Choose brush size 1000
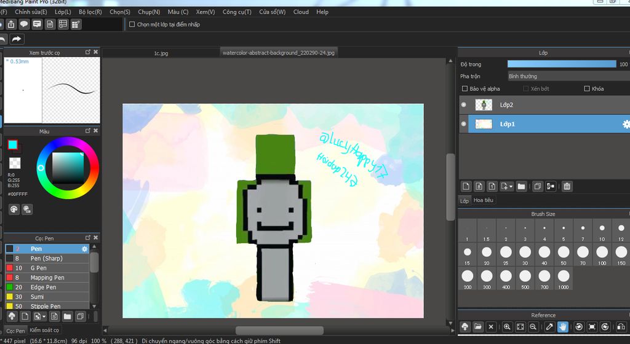 coord(564,278)
